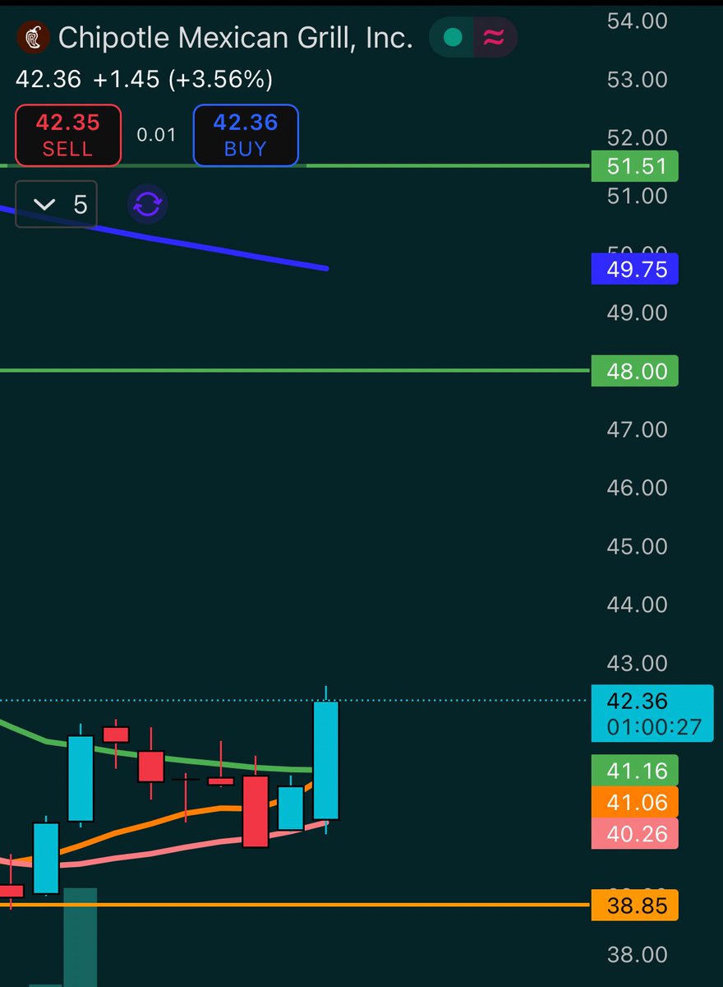The height and width of the screenshot is (987, 723).
Task: Select the 41.16 green moving average label
Action: 634,771
